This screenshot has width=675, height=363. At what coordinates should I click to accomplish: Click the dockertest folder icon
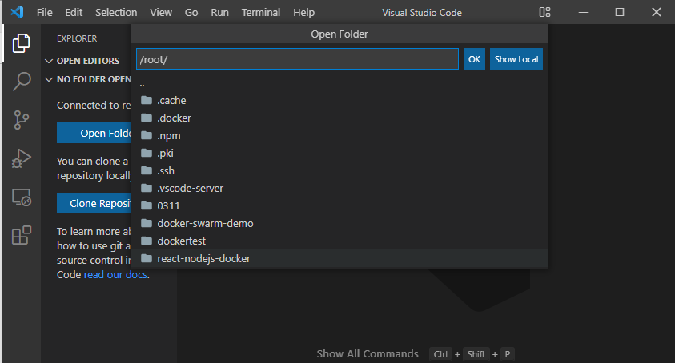(x=147, y=241)
